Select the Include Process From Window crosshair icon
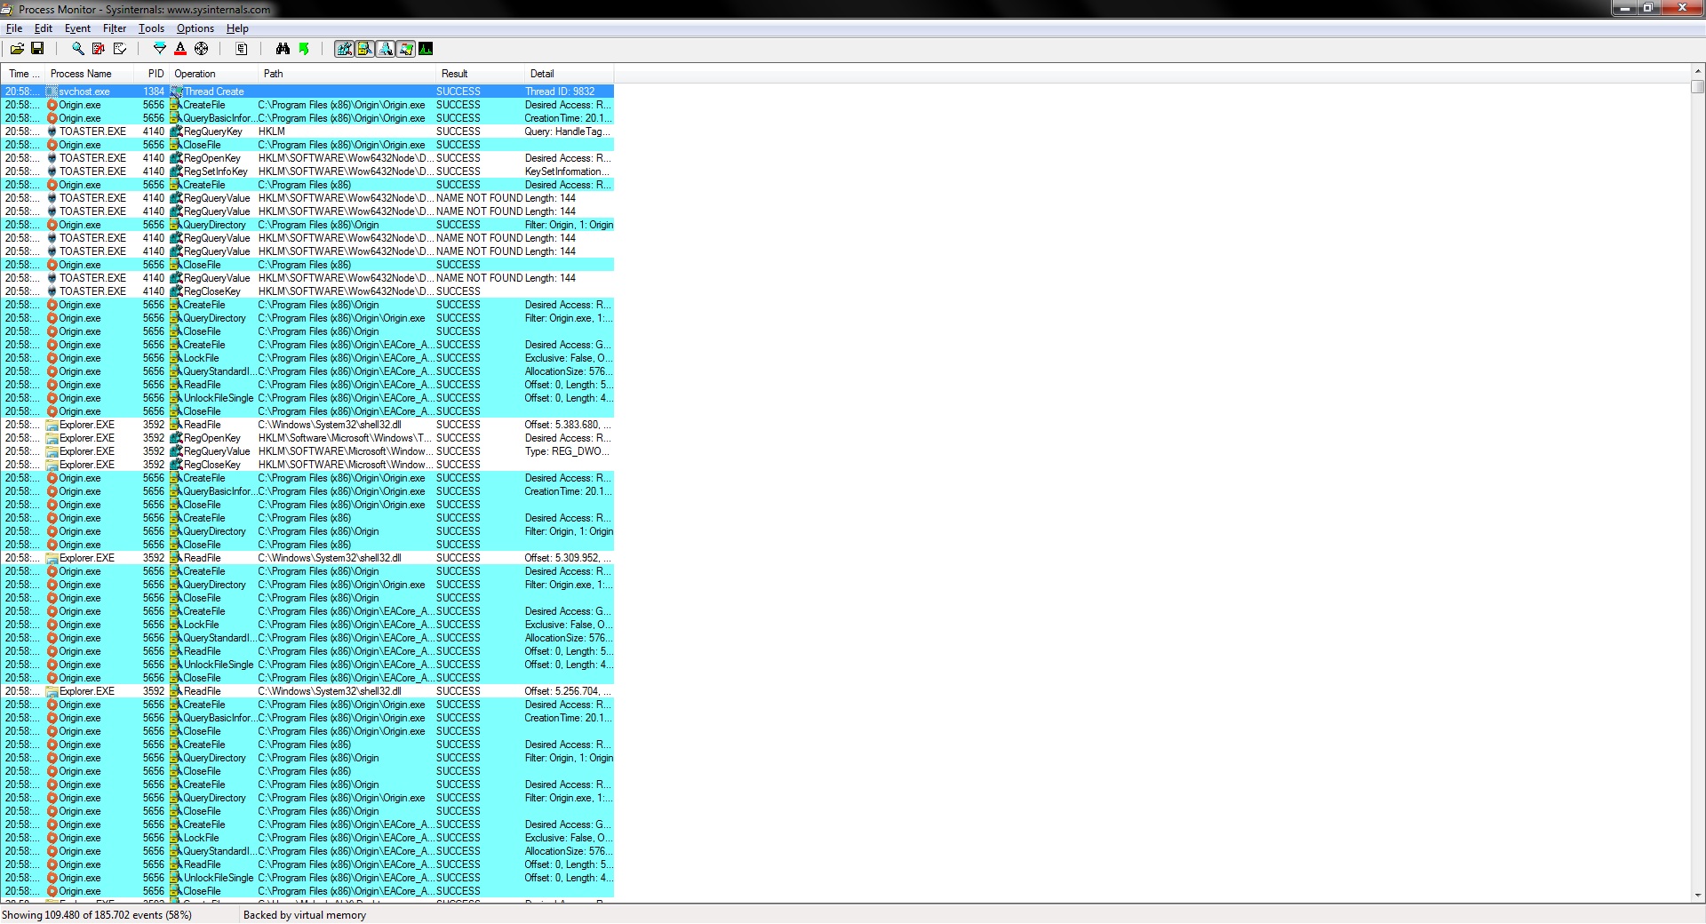The width and height of the screenshot is (1706, 924). [201, 49]
